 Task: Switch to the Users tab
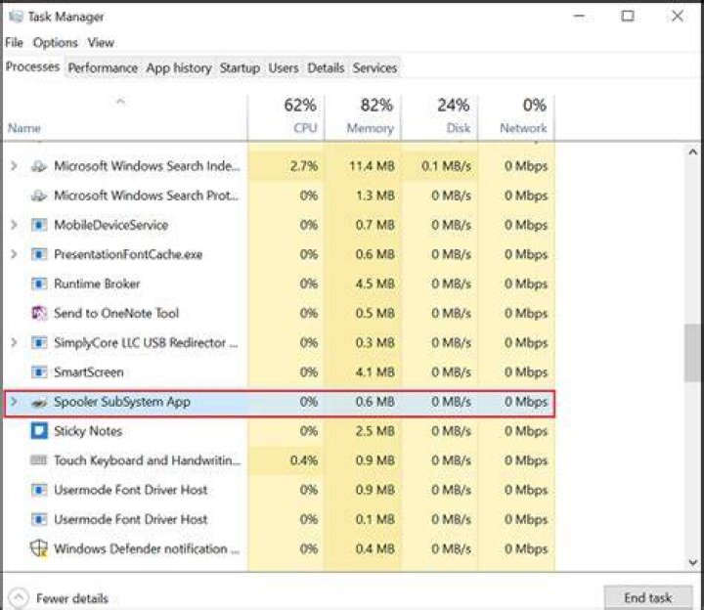coord(284,67)
